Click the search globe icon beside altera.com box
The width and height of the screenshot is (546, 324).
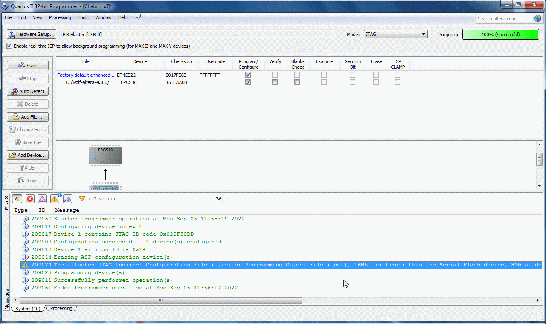tap(537, 18)
